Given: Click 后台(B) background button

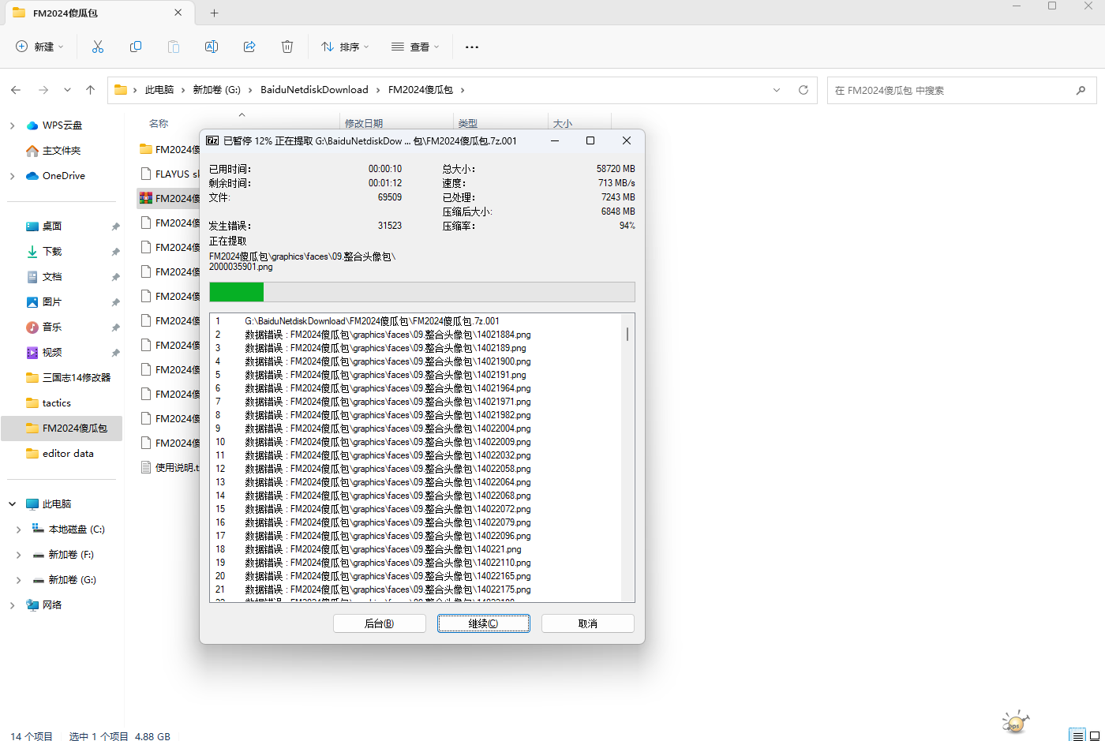Looking at the screenshot, I should coord(380,623).
